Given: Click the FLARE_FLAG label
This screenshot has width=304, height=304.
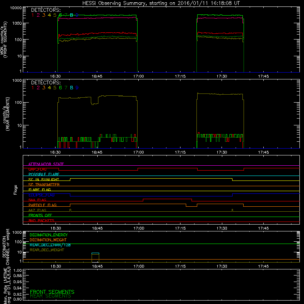Looking at the screenshot, I should tap(40, 190).
